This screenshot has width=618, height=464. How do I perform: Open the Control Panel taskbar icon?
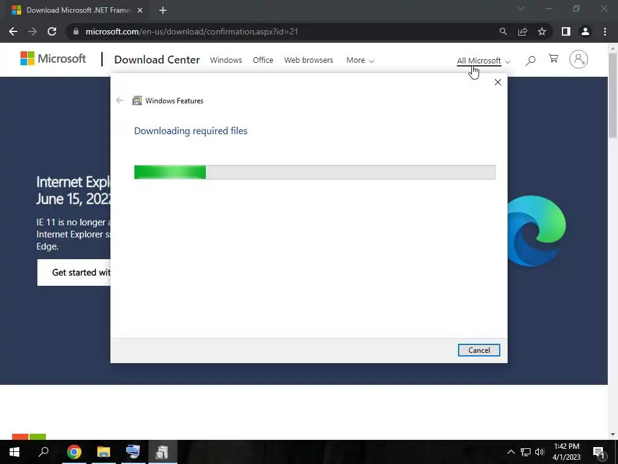[x=133, y=452]
